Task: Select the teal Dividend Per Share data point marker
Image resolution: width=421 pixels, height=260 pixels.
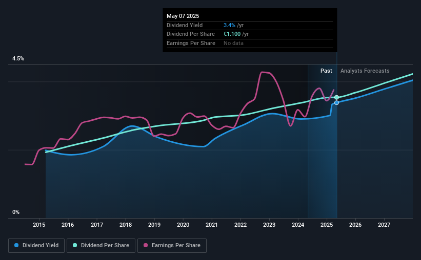Action: pyautogui.click(x=336, y=97)
